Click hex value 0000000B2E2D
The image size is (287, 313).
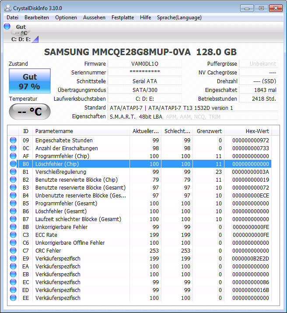click(250, 259)
